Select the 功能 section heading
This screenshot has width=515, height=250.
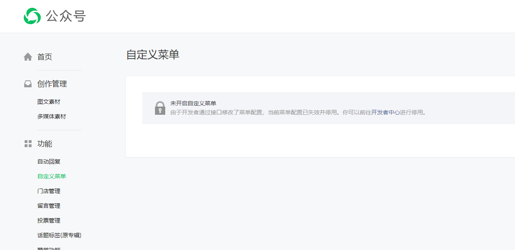(45, 144)
